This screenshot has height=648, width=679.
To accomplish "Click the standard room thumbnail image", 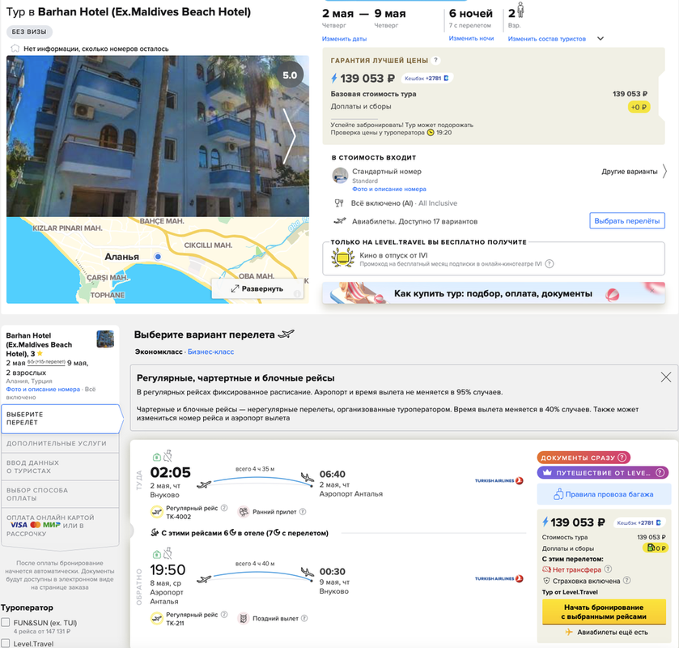I will tap(340, 176).
